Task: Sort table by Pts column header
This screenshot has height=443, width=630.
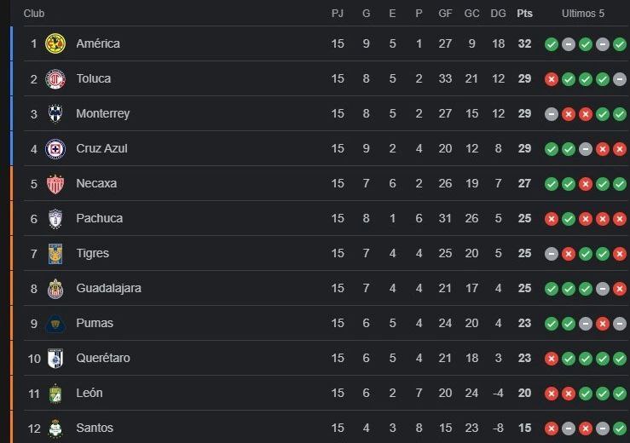Action: [525, 14]
